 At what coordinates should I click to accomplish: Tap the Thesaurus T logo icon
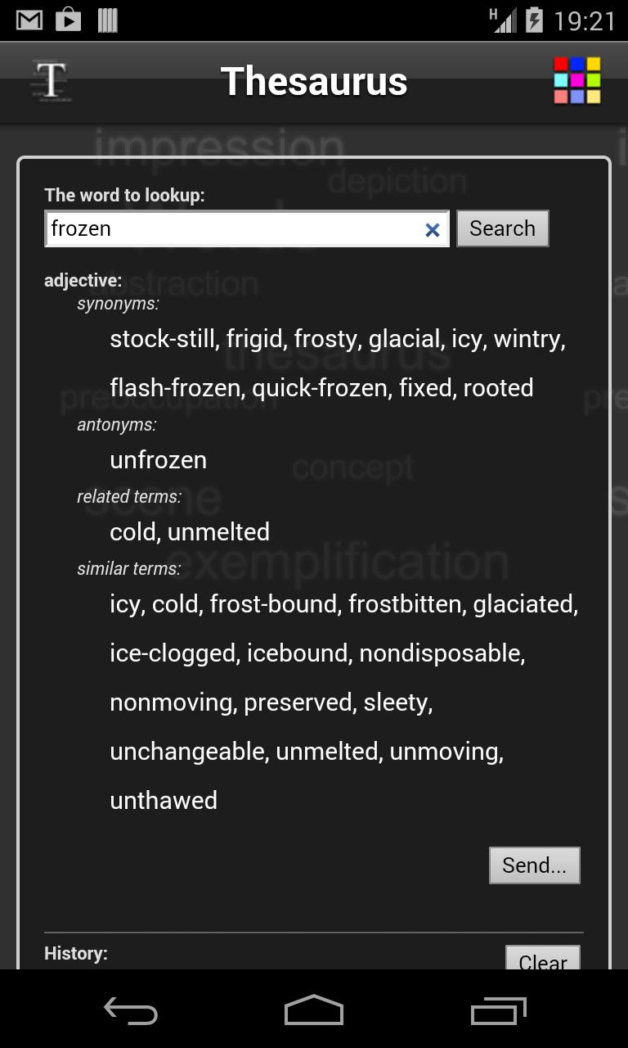(x=52, y=81)
